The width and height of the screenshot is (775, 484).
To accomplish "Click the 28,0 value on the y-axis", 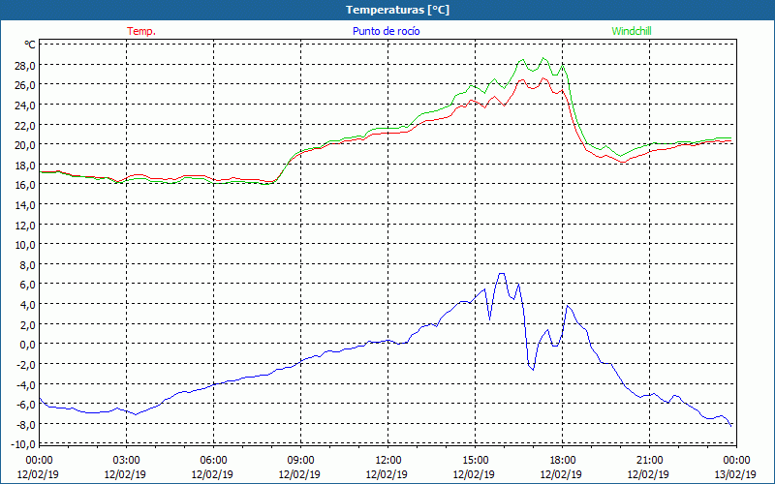I will [26, 65].
